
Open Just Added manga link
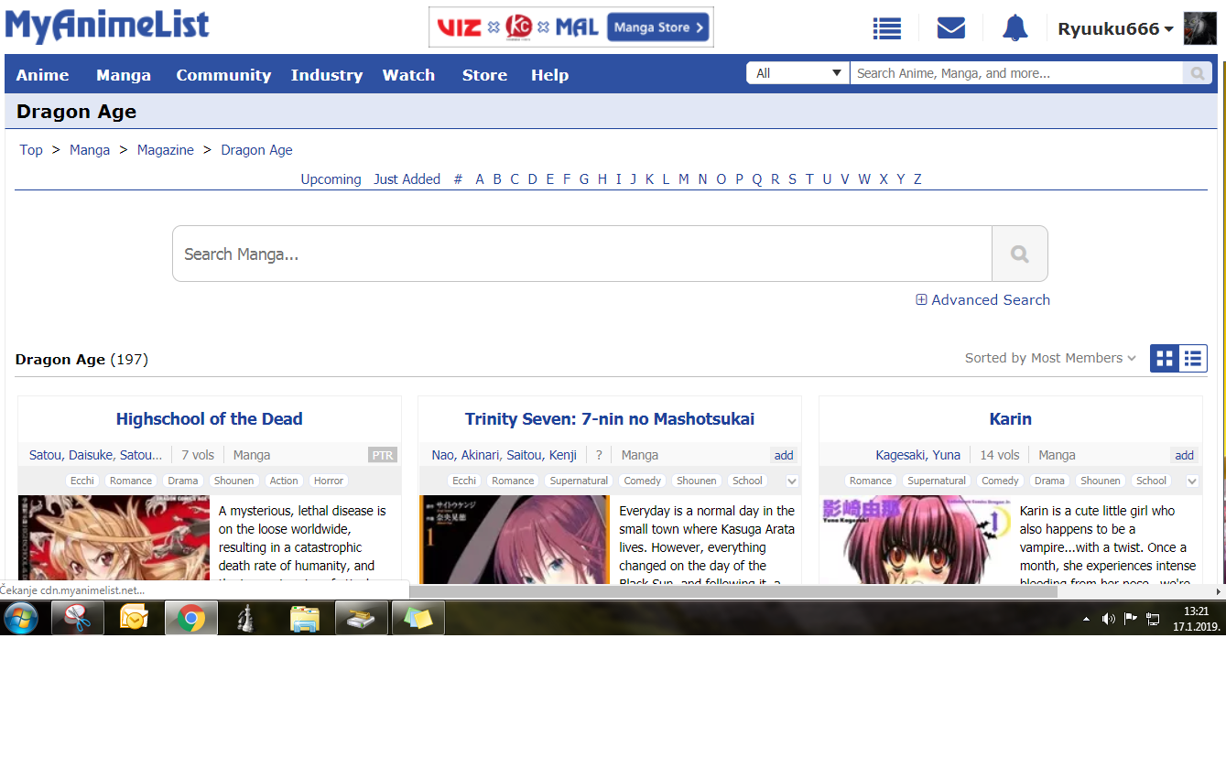407,179
